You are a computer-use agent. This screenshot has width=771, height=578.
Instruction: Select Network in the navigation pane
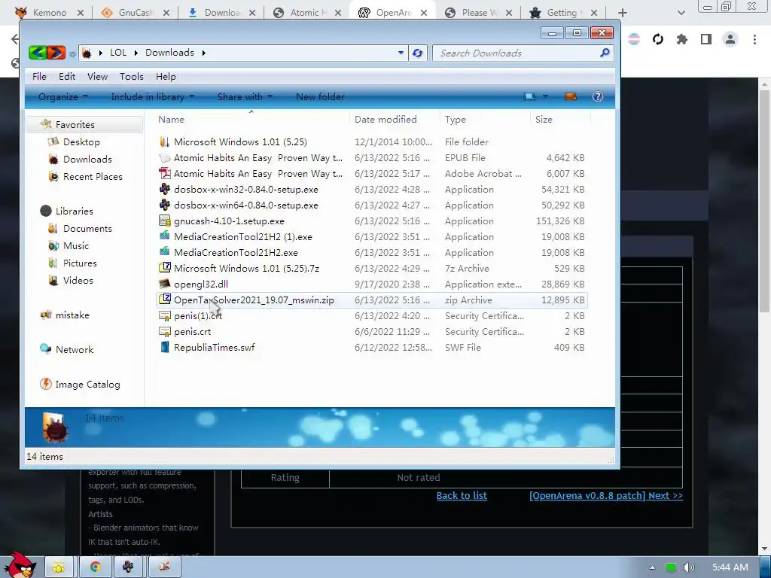75,349
